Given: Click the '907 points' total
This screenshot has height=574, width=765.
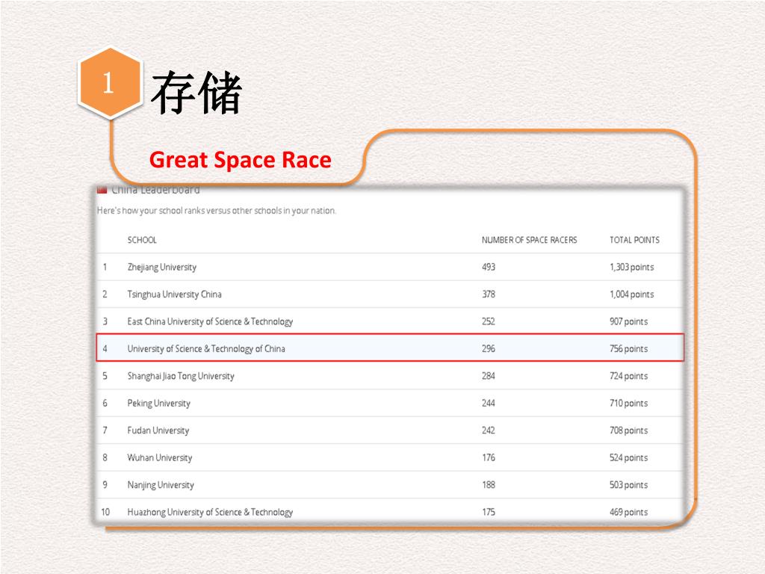Looking at the screenshot, I should tap(629, 321).
